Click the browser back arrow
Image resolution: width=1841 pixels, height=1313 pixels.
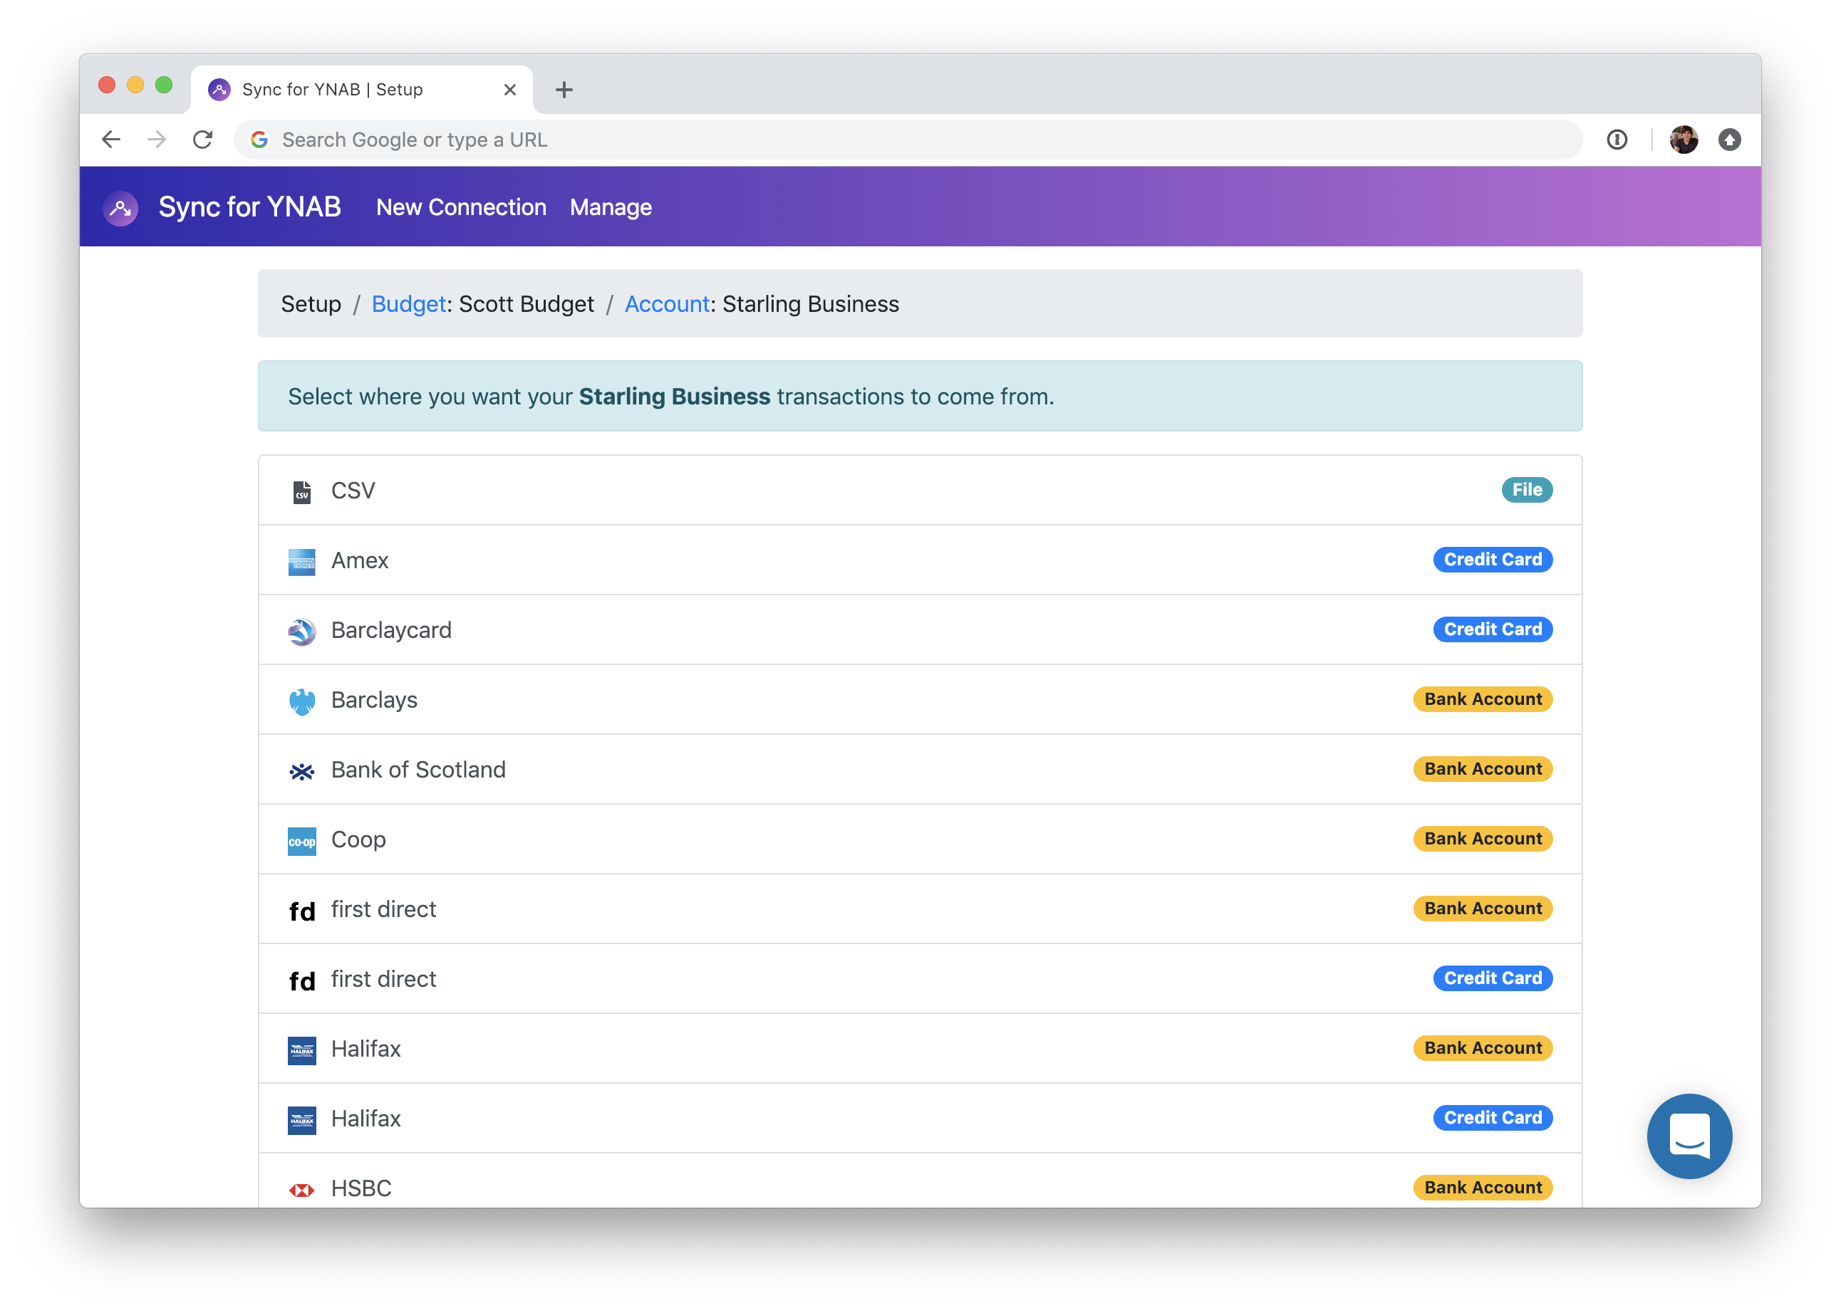112,139
